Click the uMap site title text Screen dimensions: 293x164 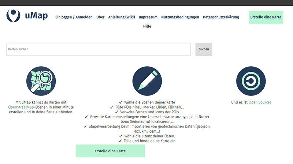coord(36,15)
